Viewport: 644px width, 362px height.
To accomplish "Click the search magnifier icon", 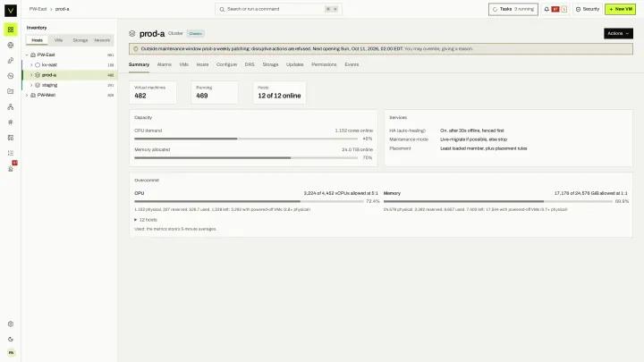I will coord(222,9).
